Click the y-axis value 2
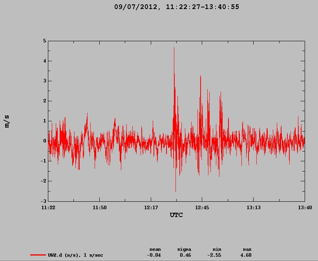This screenshot has width=318, height=261. click(45, 101)
